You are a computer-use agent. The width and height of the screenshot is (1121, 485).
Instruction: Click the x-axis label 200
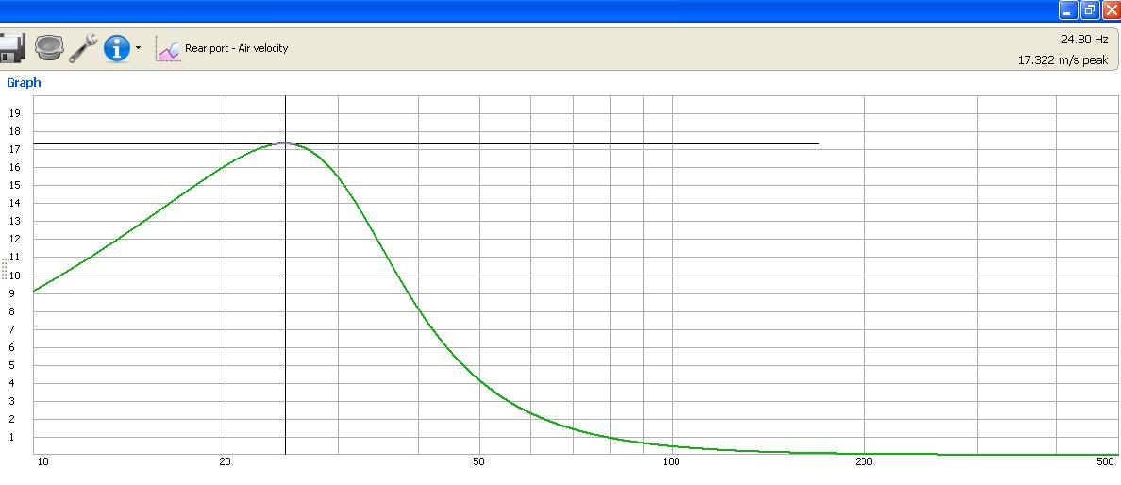pos(864,461)
